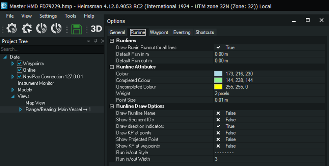Open the Help menu
Image resolution: width=329 pixels, height=166 pixels.
89,16
